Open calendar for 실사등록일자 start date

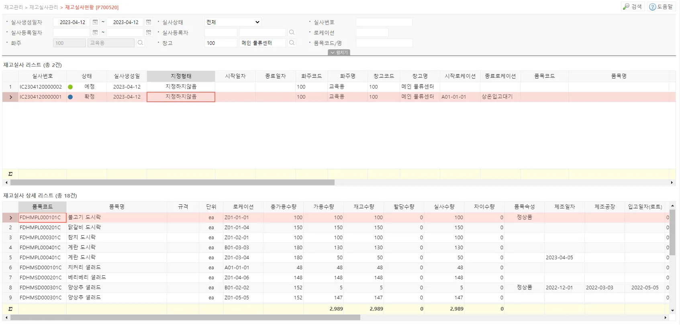[95, 32]
